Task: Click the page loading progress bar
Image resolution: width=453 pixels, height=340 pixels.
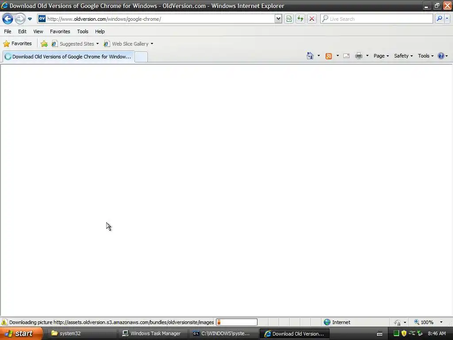Action: coord(237,322)
